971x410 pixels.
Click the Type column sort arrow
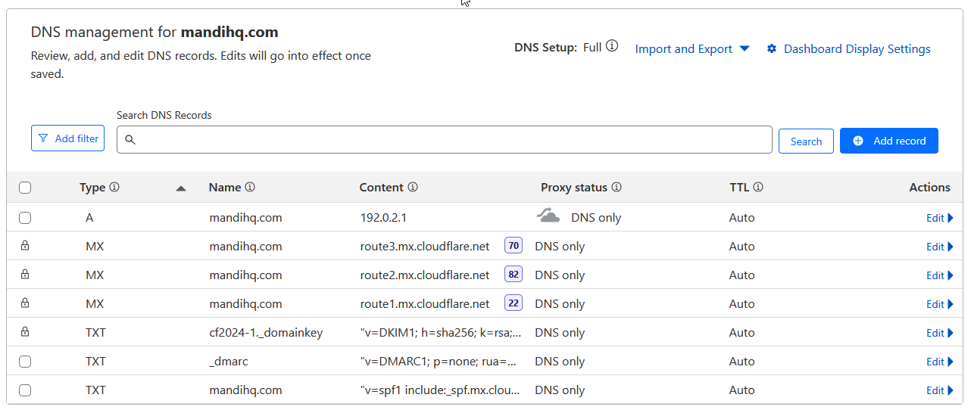click(x=180, y=188)
